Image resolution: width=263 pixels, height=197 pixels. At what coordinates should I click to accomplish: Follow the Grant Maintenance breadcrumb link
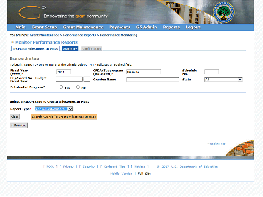(44, 35)
